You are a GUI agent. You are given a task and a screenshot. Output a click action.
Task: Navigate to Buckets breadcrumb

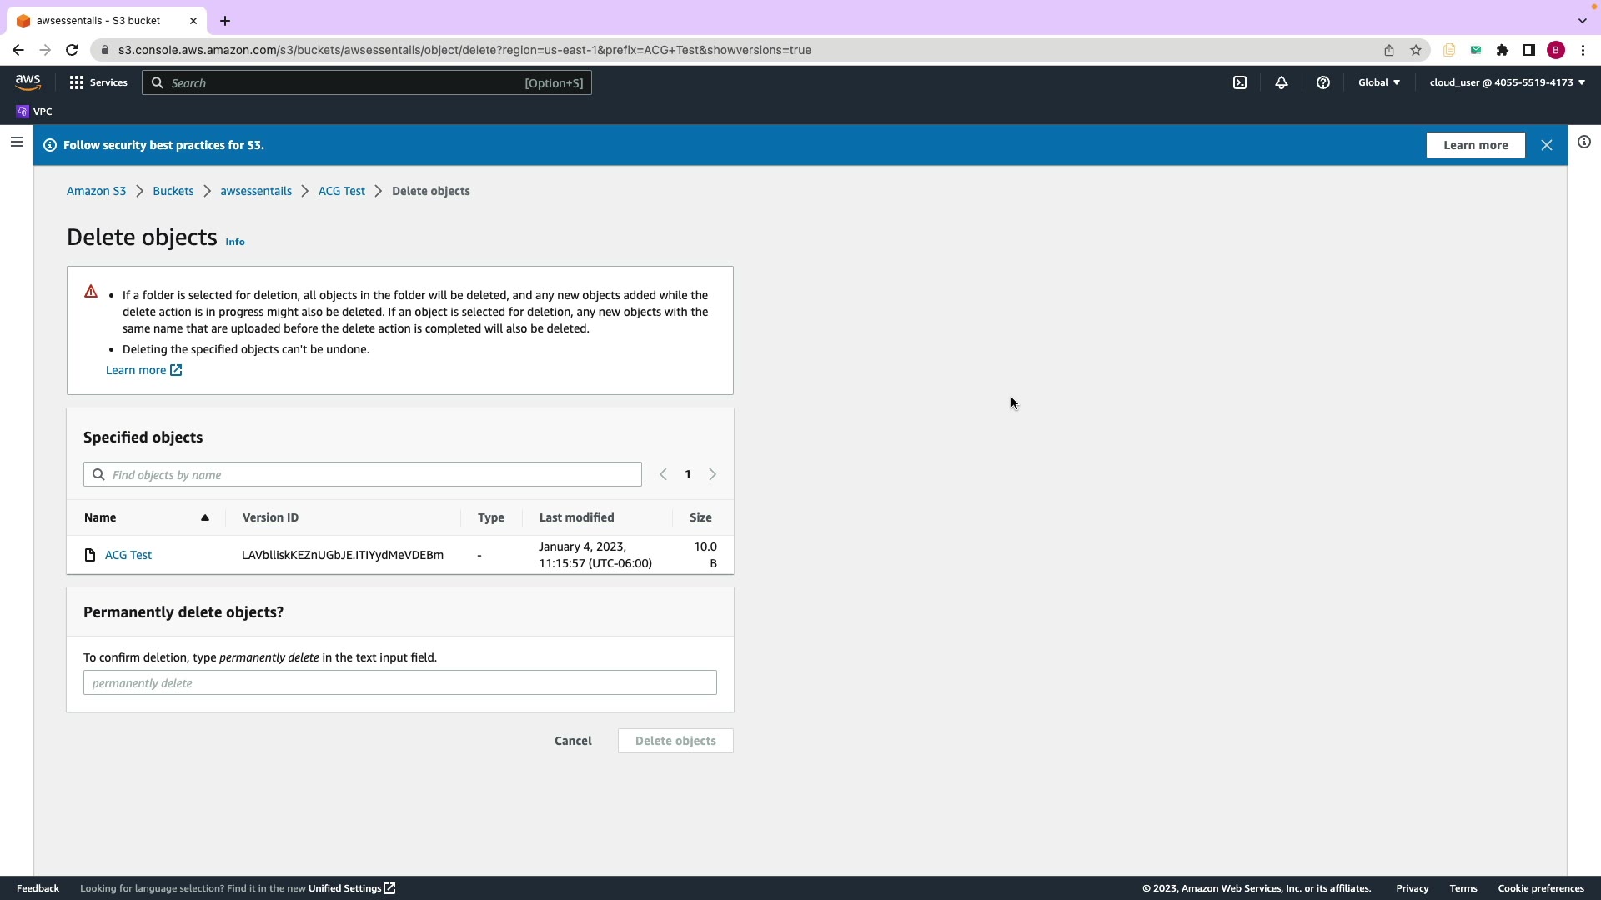[x=173, y=191]
